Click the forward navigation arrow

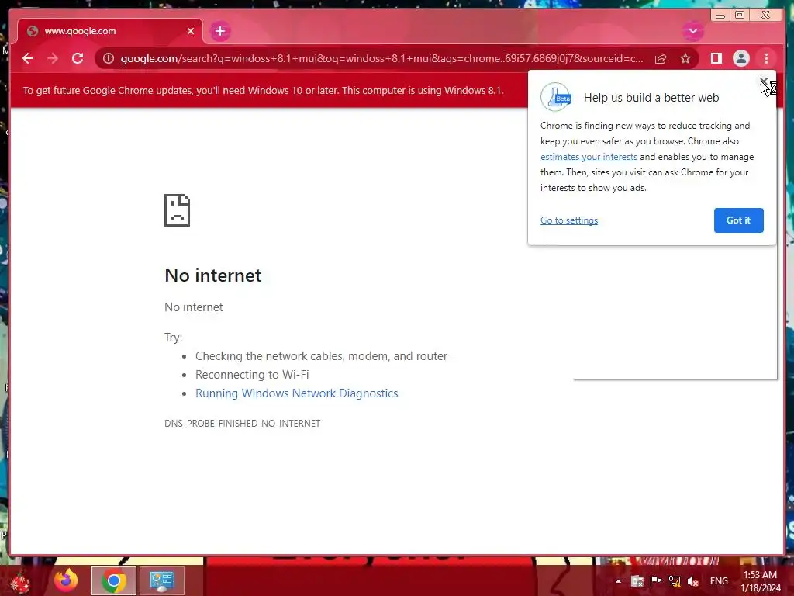pyautogui.click(x=53, y=58)
